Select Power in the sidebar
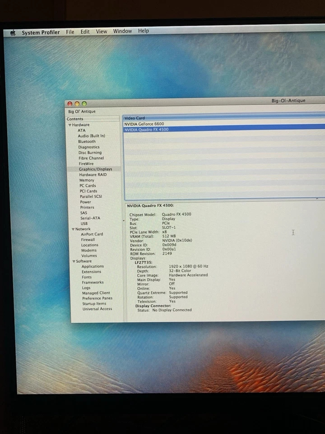Screen dimensions: 325x434 point(85,202)
